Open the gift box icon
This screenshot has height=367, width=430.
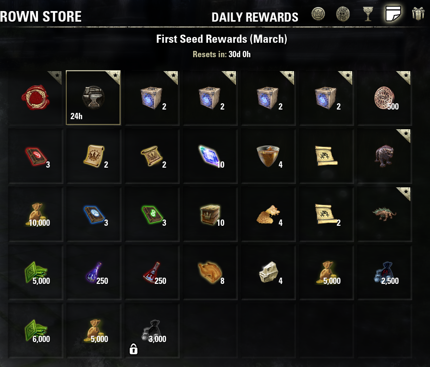pos(418,14)
